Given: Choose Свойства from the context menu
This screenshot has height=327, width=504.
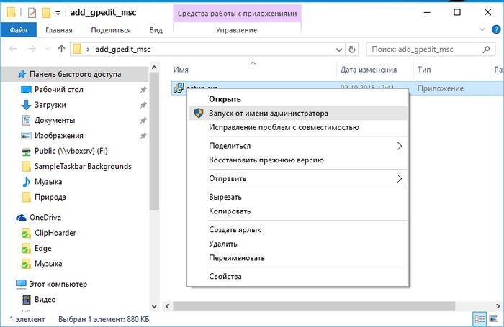Looking at the screenshot, I should 225,276.
